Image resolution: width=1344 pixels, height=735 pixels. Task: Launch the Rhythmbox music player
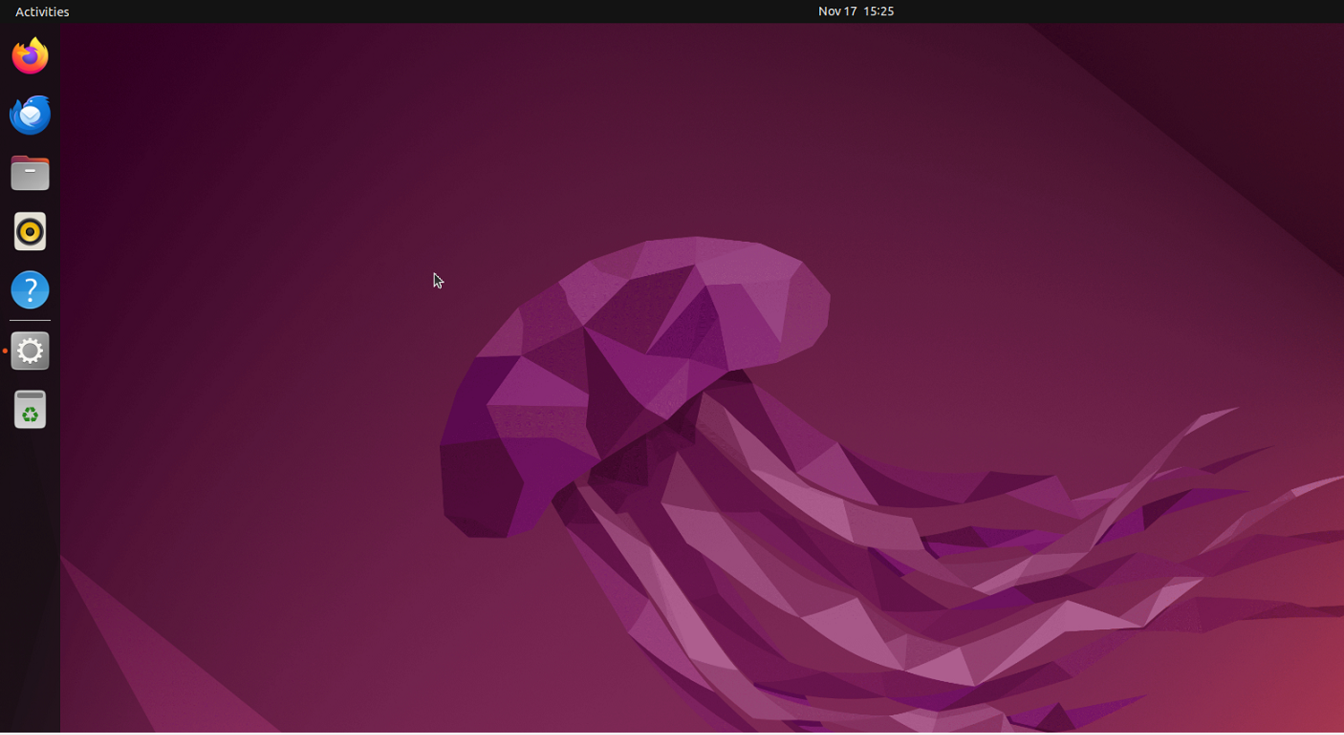click(x=30, y=232)
